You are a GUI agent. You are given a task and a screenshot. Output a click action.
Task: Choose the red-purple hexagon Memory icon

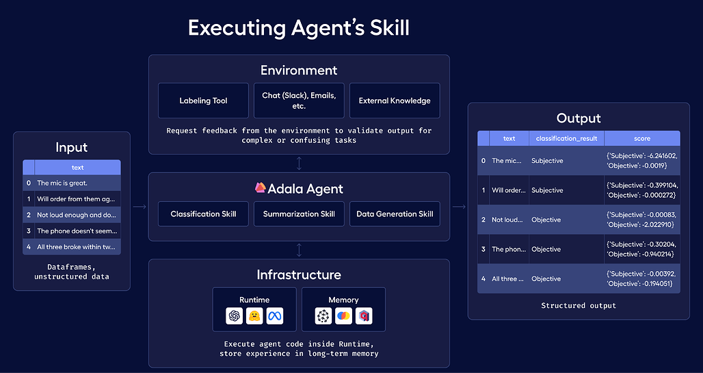pyautogui.click(x=364, y=316)
